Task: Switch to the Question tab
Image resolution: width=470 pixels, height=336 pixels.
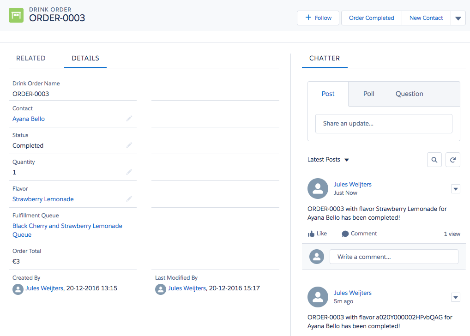Action: 409,94
